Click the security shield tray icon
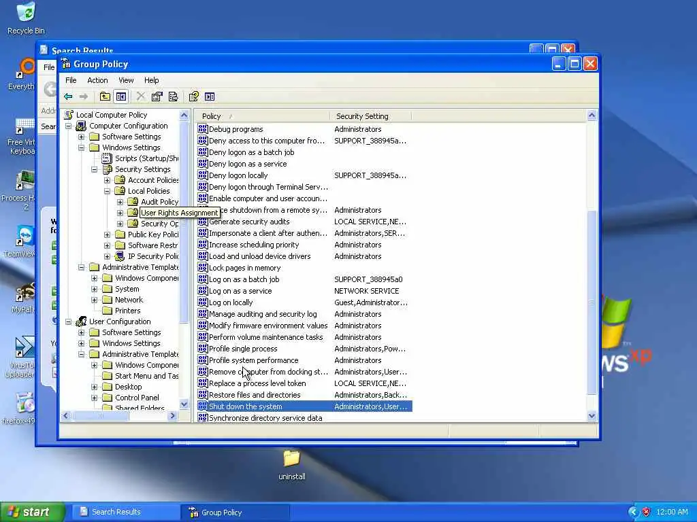 646,512
